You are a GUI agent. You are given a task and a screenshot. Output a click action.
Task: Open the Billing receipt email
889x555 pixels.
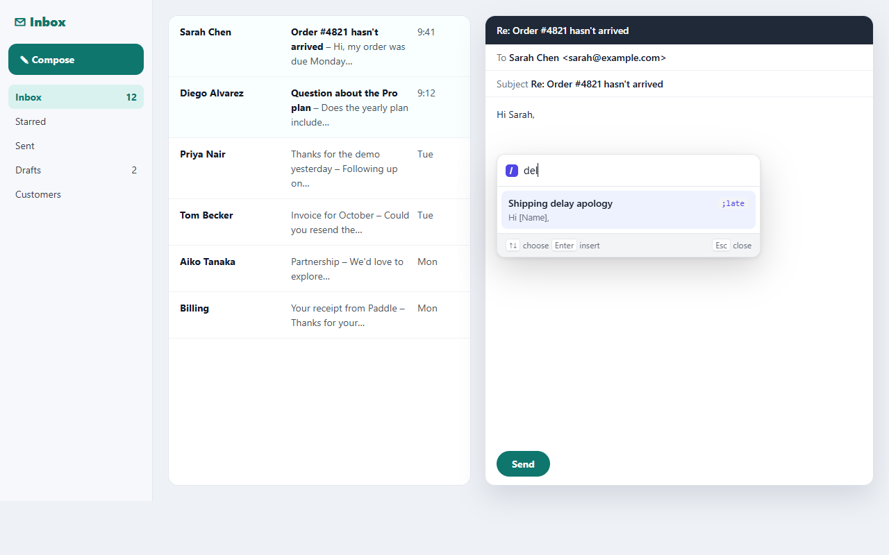[319, 315]
